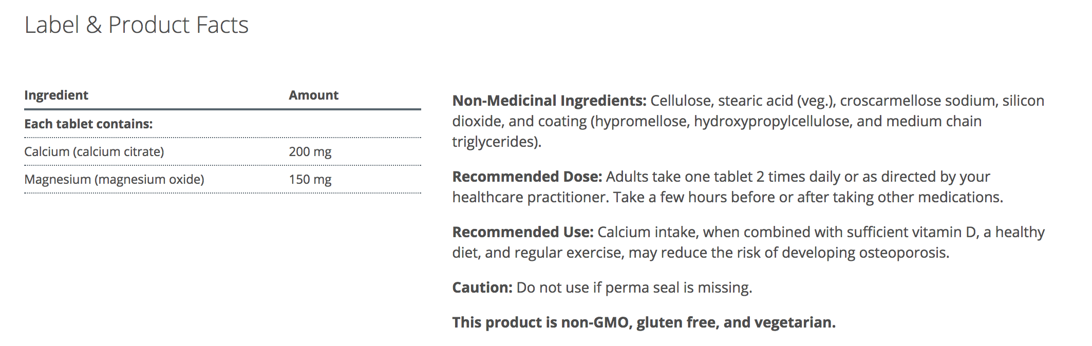1092x346 pixels.
Task: Click the "Magnesium (magnesium oxide)" ingredient cell
Action: point(114,179)
